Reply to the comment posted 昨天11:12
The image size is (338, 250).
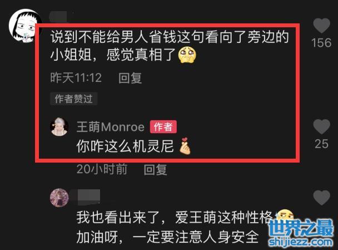pyautogui.click(x=130, y=78)
